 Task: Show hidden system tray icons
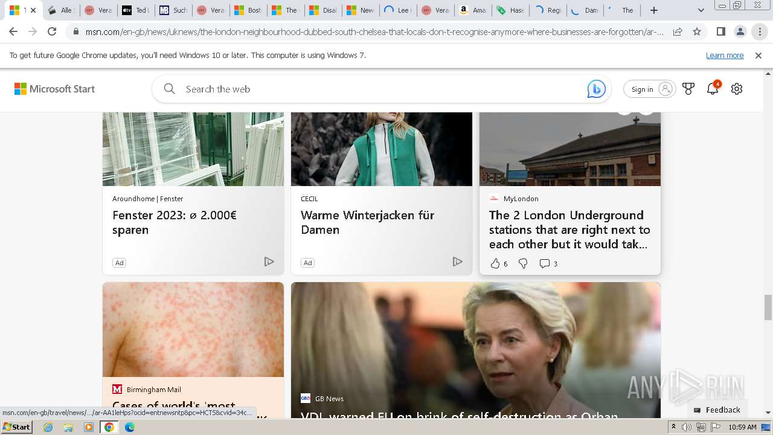(673, 427)
